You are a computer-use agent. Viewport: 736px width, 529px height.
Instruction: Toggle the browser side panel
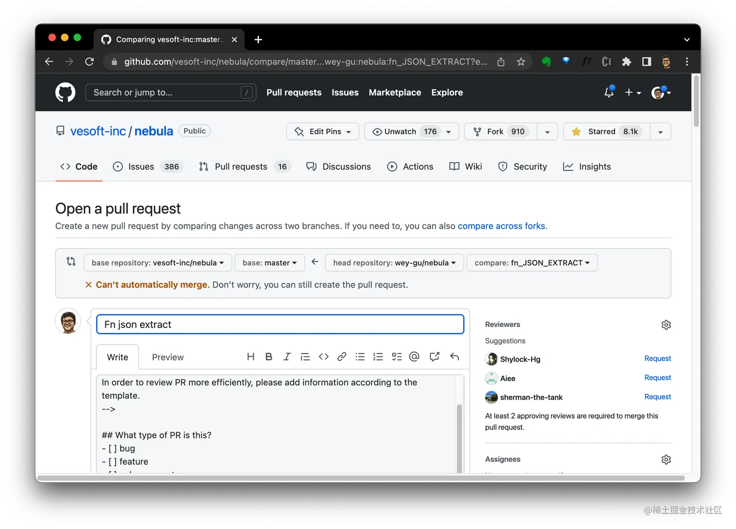point(646,62)
